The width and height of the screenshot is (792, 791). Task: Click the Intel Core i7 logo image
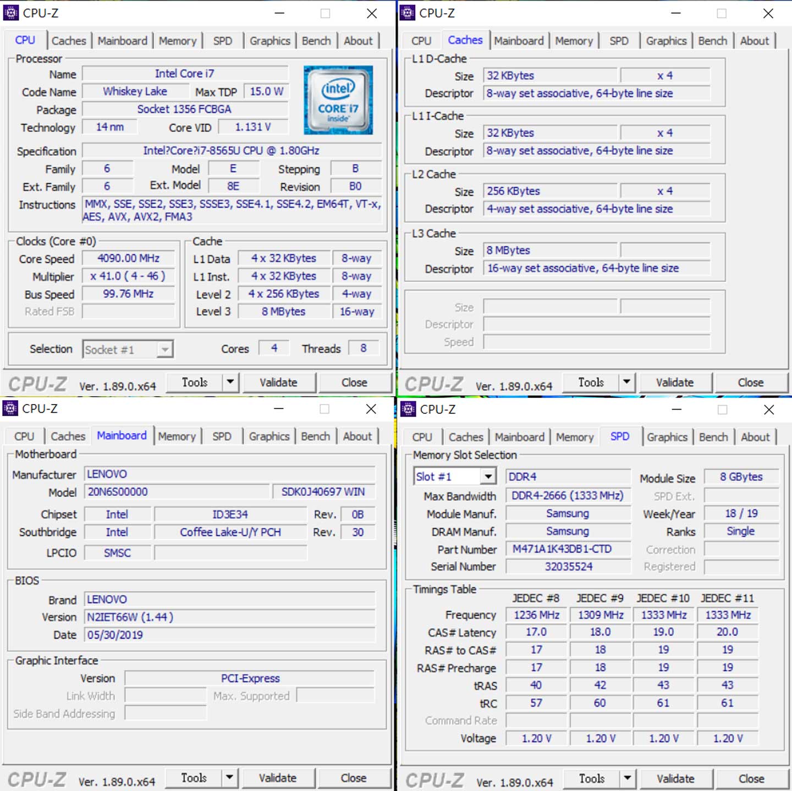click(x=338, y=100)
